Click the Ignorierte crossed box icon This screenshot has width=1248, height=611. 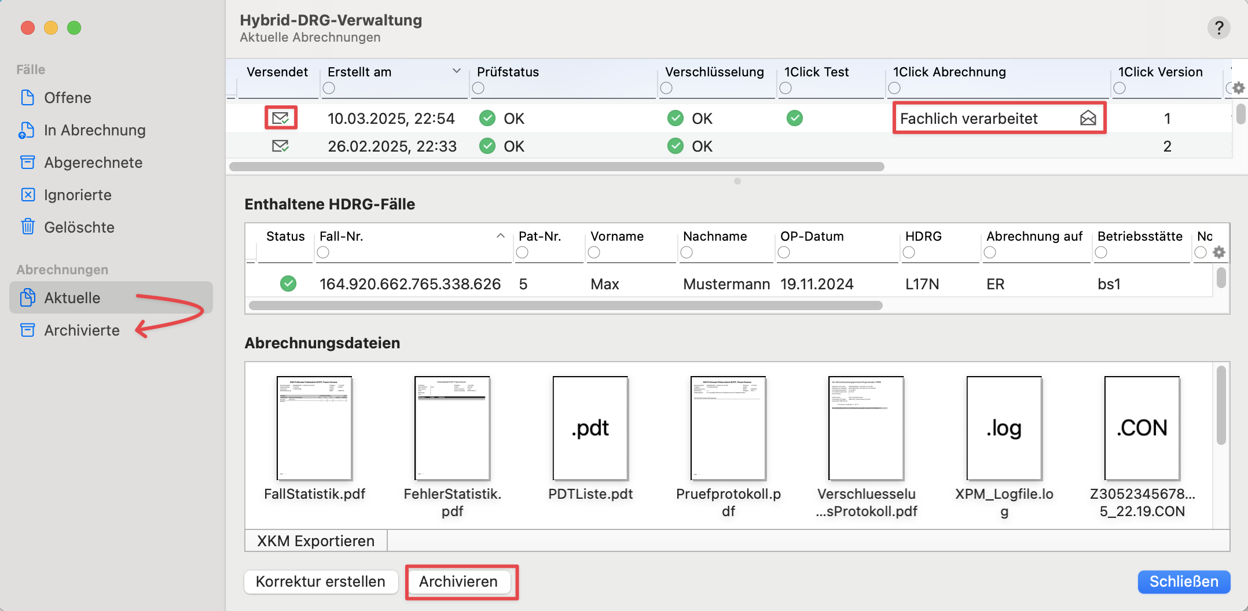tap(27, 194)
